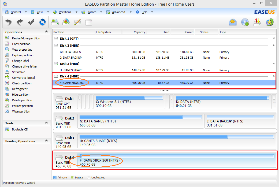Apply pending changes with the checkmark icon
Image resolution: width=279 pixels, height=187 pixels.
[31, 22]
